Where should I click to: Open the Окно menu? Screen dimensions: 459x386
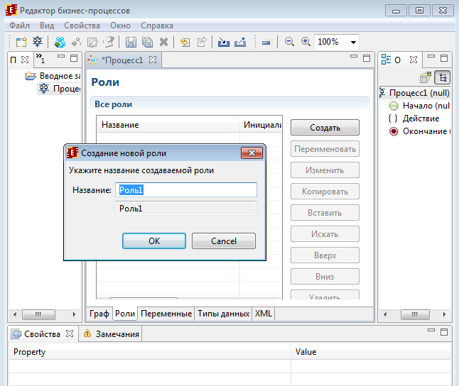point(120,26)
